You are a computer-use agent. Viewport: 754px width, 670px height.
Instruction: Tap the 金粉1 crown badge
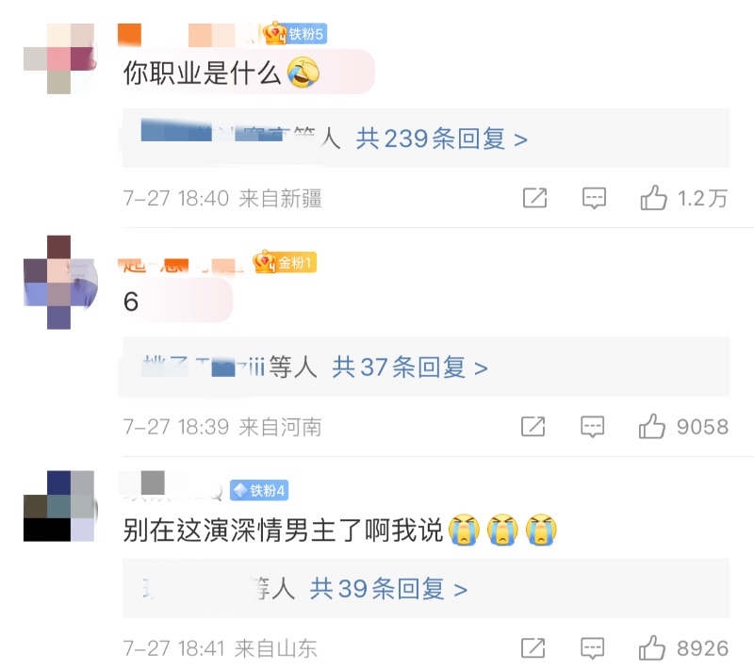[x=285, y=262]
